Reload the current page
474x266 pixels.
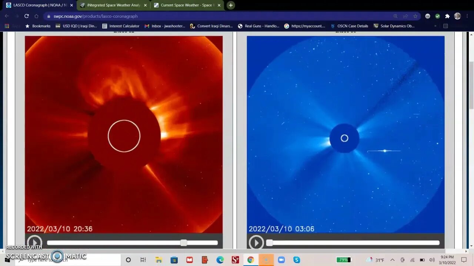point(26,16)
